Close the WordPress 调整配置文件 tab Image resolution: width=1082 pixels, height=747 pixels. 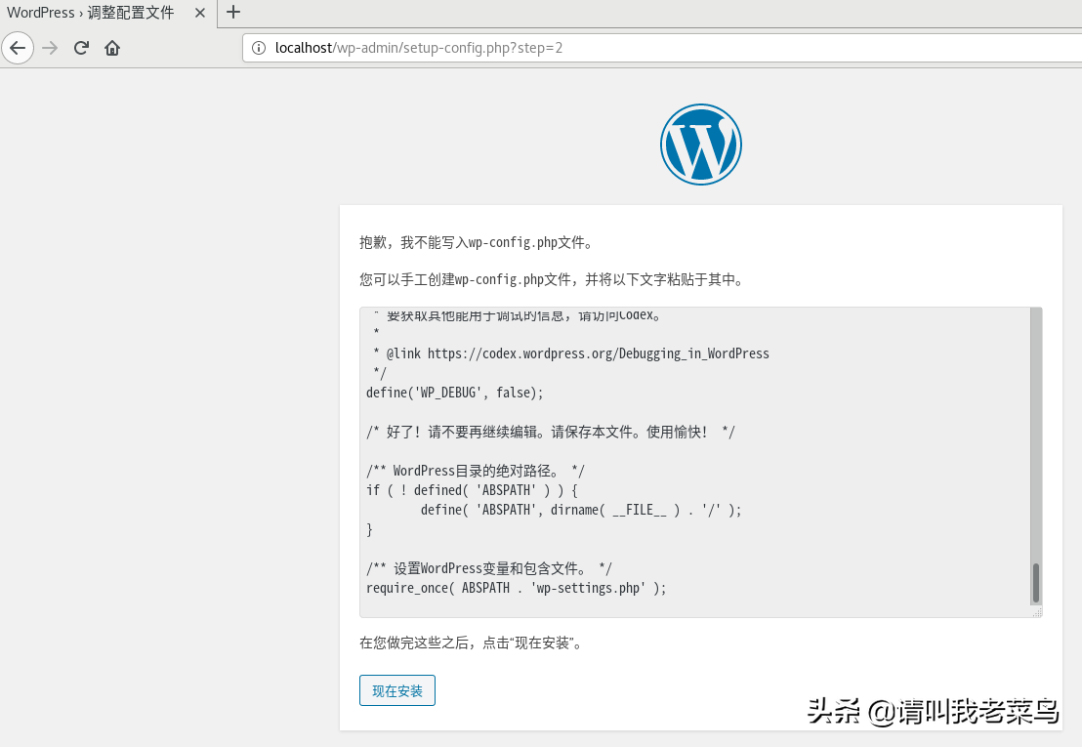(200, 13)
